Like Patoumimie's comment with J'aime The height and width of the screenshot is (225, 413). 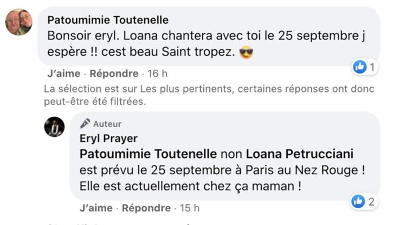64,74
